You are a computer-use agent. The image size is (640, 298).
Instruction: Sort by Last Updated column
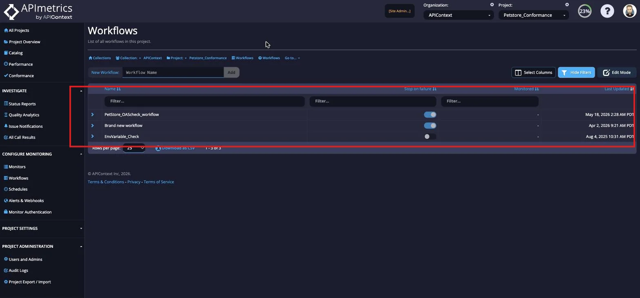tap(619, 89)
